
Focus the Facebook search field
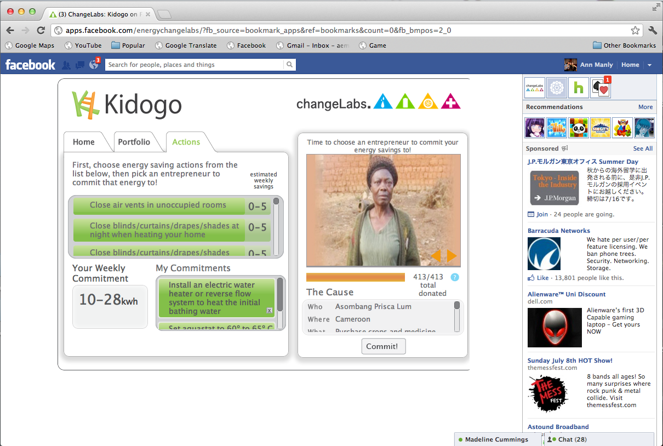[195, 65]
